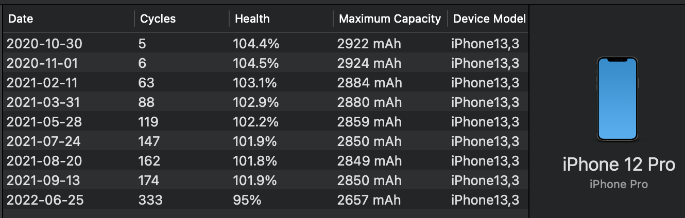Click the 104.5% health cell
The width and height of the screenshot is (685, 218).
point(256,64)
